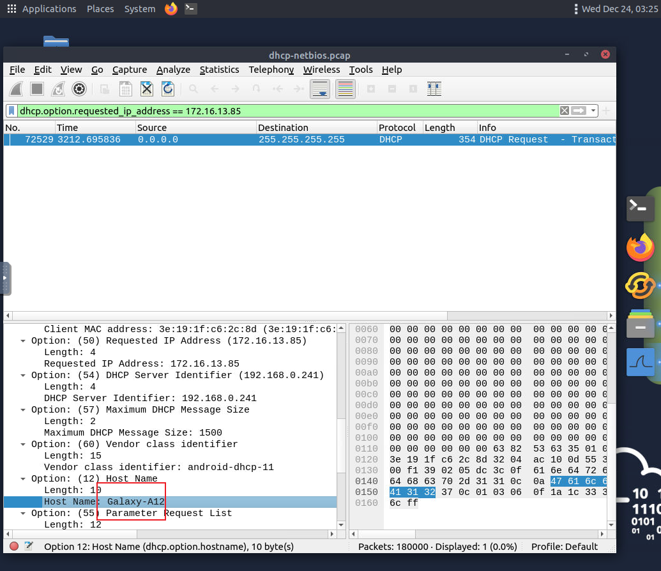This screenshot has width=661, height=571.
Task: Open the Wireshark icon in dock
Action: (x=641, y=362)
